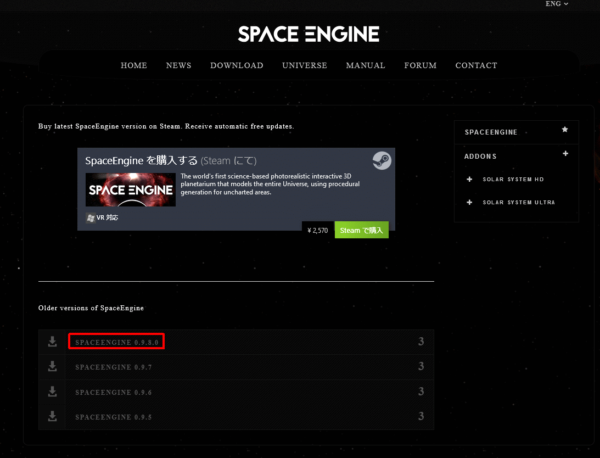Select the SPACEENGINE 0.9.7 download link
The width and height of the screenshot is (600, 458).
coord(113,367)
